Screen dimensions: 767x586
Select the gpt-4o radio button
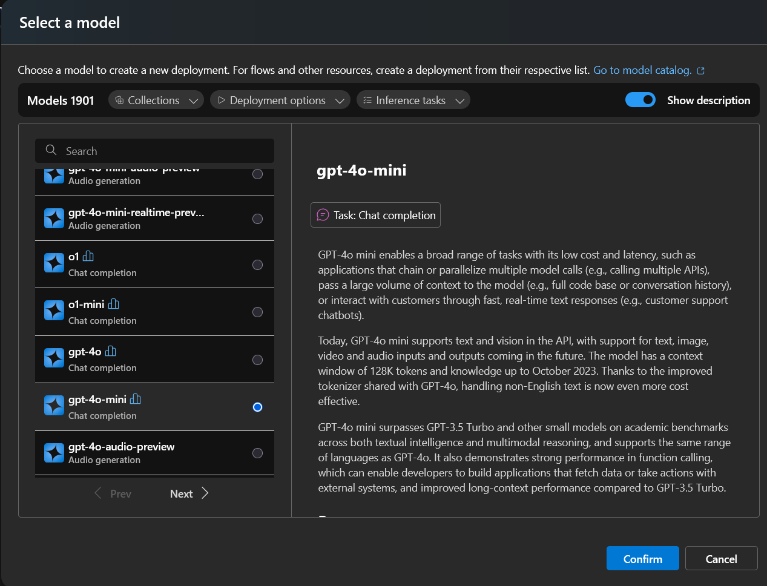tap(257, 360)
